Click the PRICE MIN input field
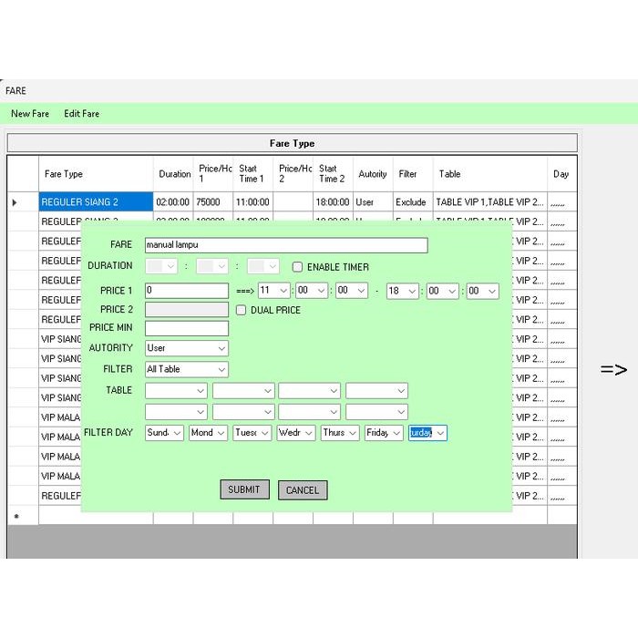The width and height of the screenshot is (638, 638). [x=186, y=328]
